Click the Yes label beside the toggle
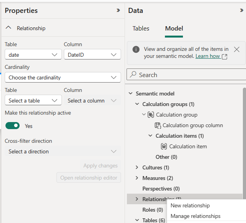 [29, 126]
